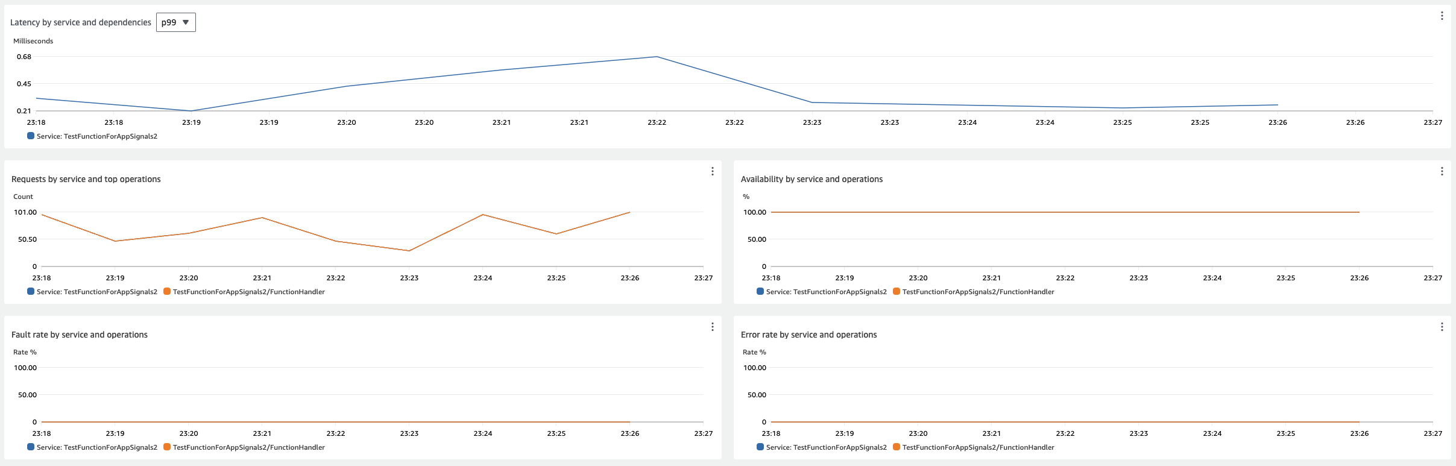Screen dimensions: 1456x466
Task: Open Requests panel three-dot options menu
Action: [712, 171]
